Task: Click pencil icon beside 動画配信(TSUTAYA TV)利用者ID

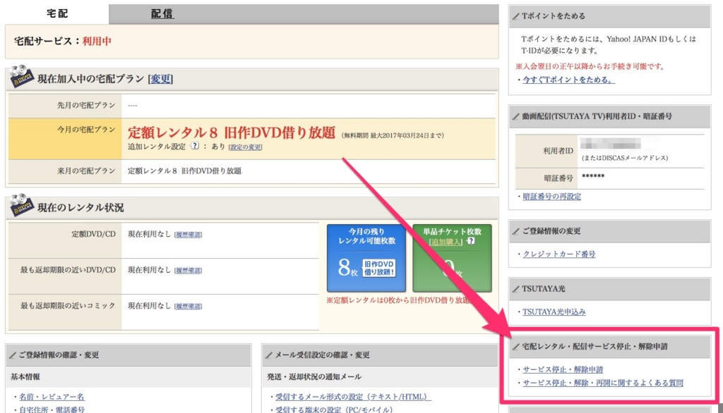Action: pos(516,117)
